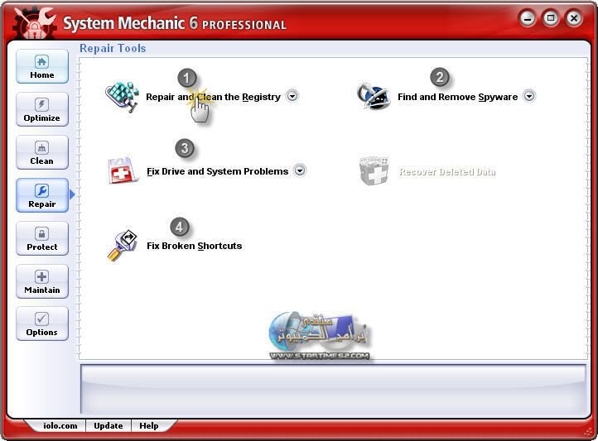598x441 pixels.
Task: Open the Help button
Action: tap(149, 426)
